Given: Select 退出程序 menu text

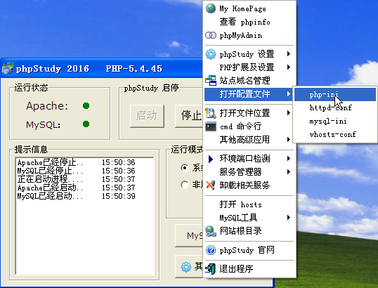Looking at the screenshot, I should [236, 268].
